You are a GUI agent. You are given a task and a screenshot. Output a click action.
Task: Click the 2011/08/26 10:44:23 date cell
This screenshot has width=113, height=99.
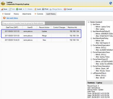[x=12, y=40]
